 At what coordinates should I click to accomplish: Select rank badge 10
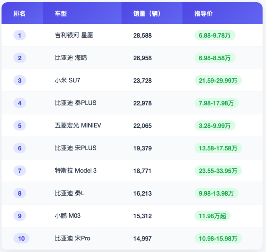click(x=21, y=238)
